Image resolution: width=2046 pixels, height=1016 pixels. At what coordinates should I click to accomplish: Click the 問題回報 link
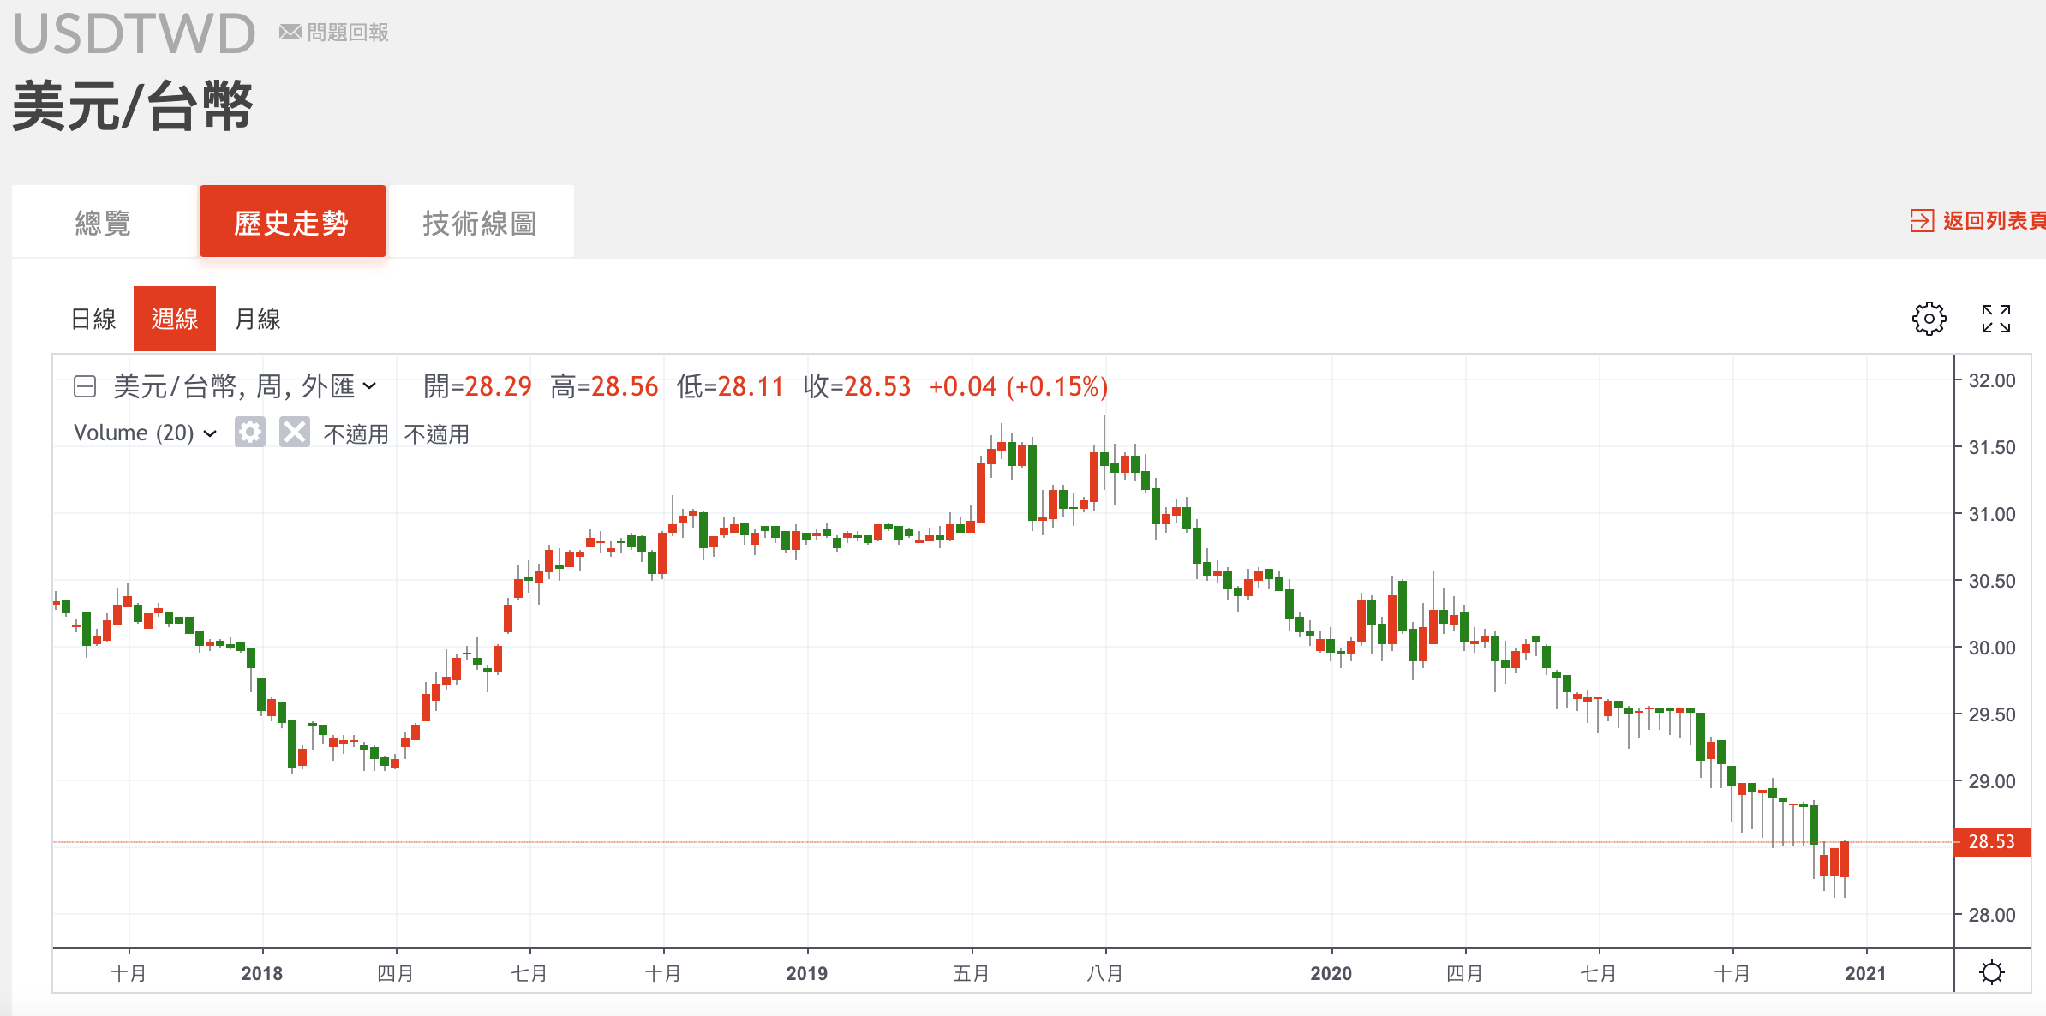[347, 33]
